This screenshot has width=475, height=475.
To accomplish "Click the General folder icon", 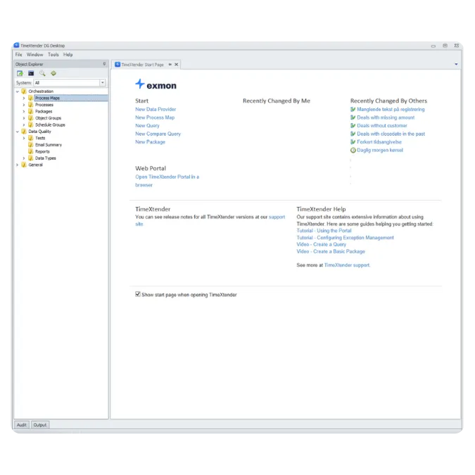I will tap(24, 165).
